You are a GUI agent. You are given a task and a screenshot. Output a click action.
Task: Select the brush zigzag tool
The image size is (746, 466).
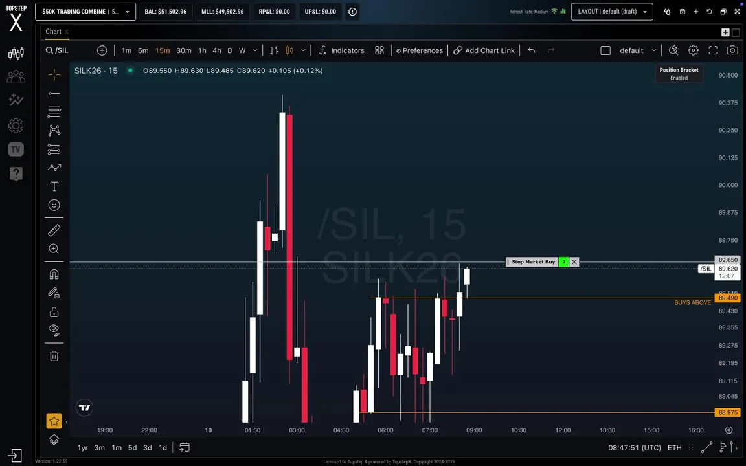point(54,168)
